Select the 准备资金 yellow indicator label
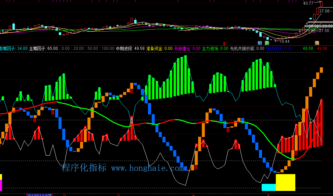This screenshot has height=196, width=333. [155, 48]
